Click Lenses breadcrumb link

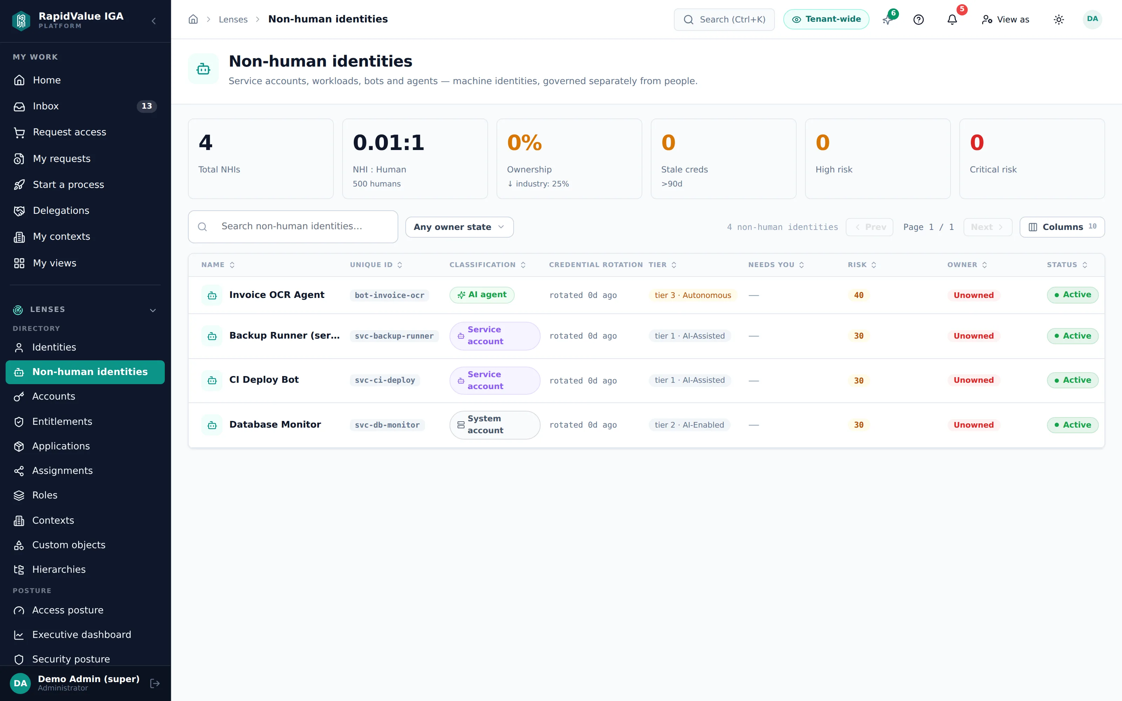233,20
